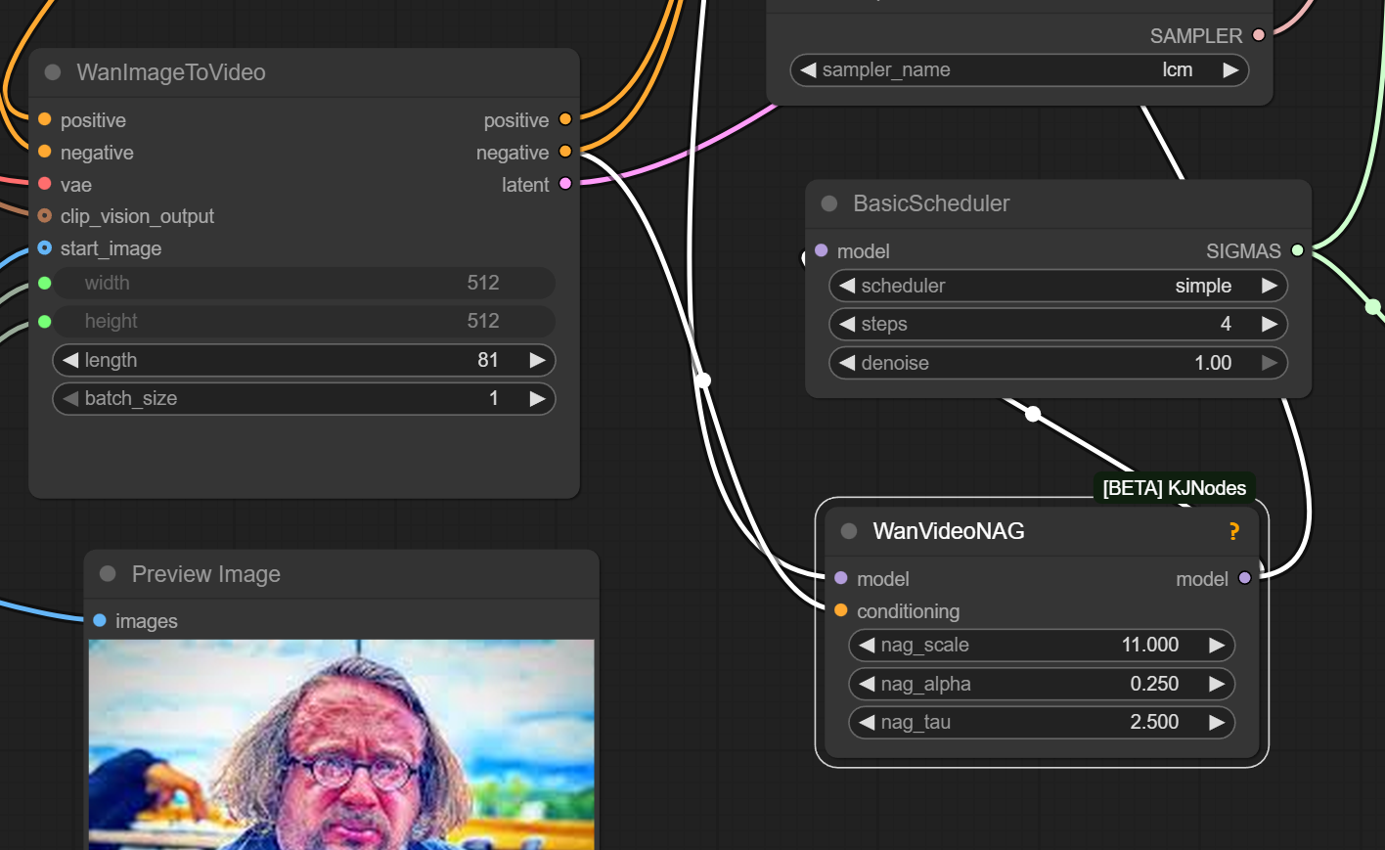This screenshot has height=850, width=1385.
Task: Click the latent output socket
Action: (565, 184)
